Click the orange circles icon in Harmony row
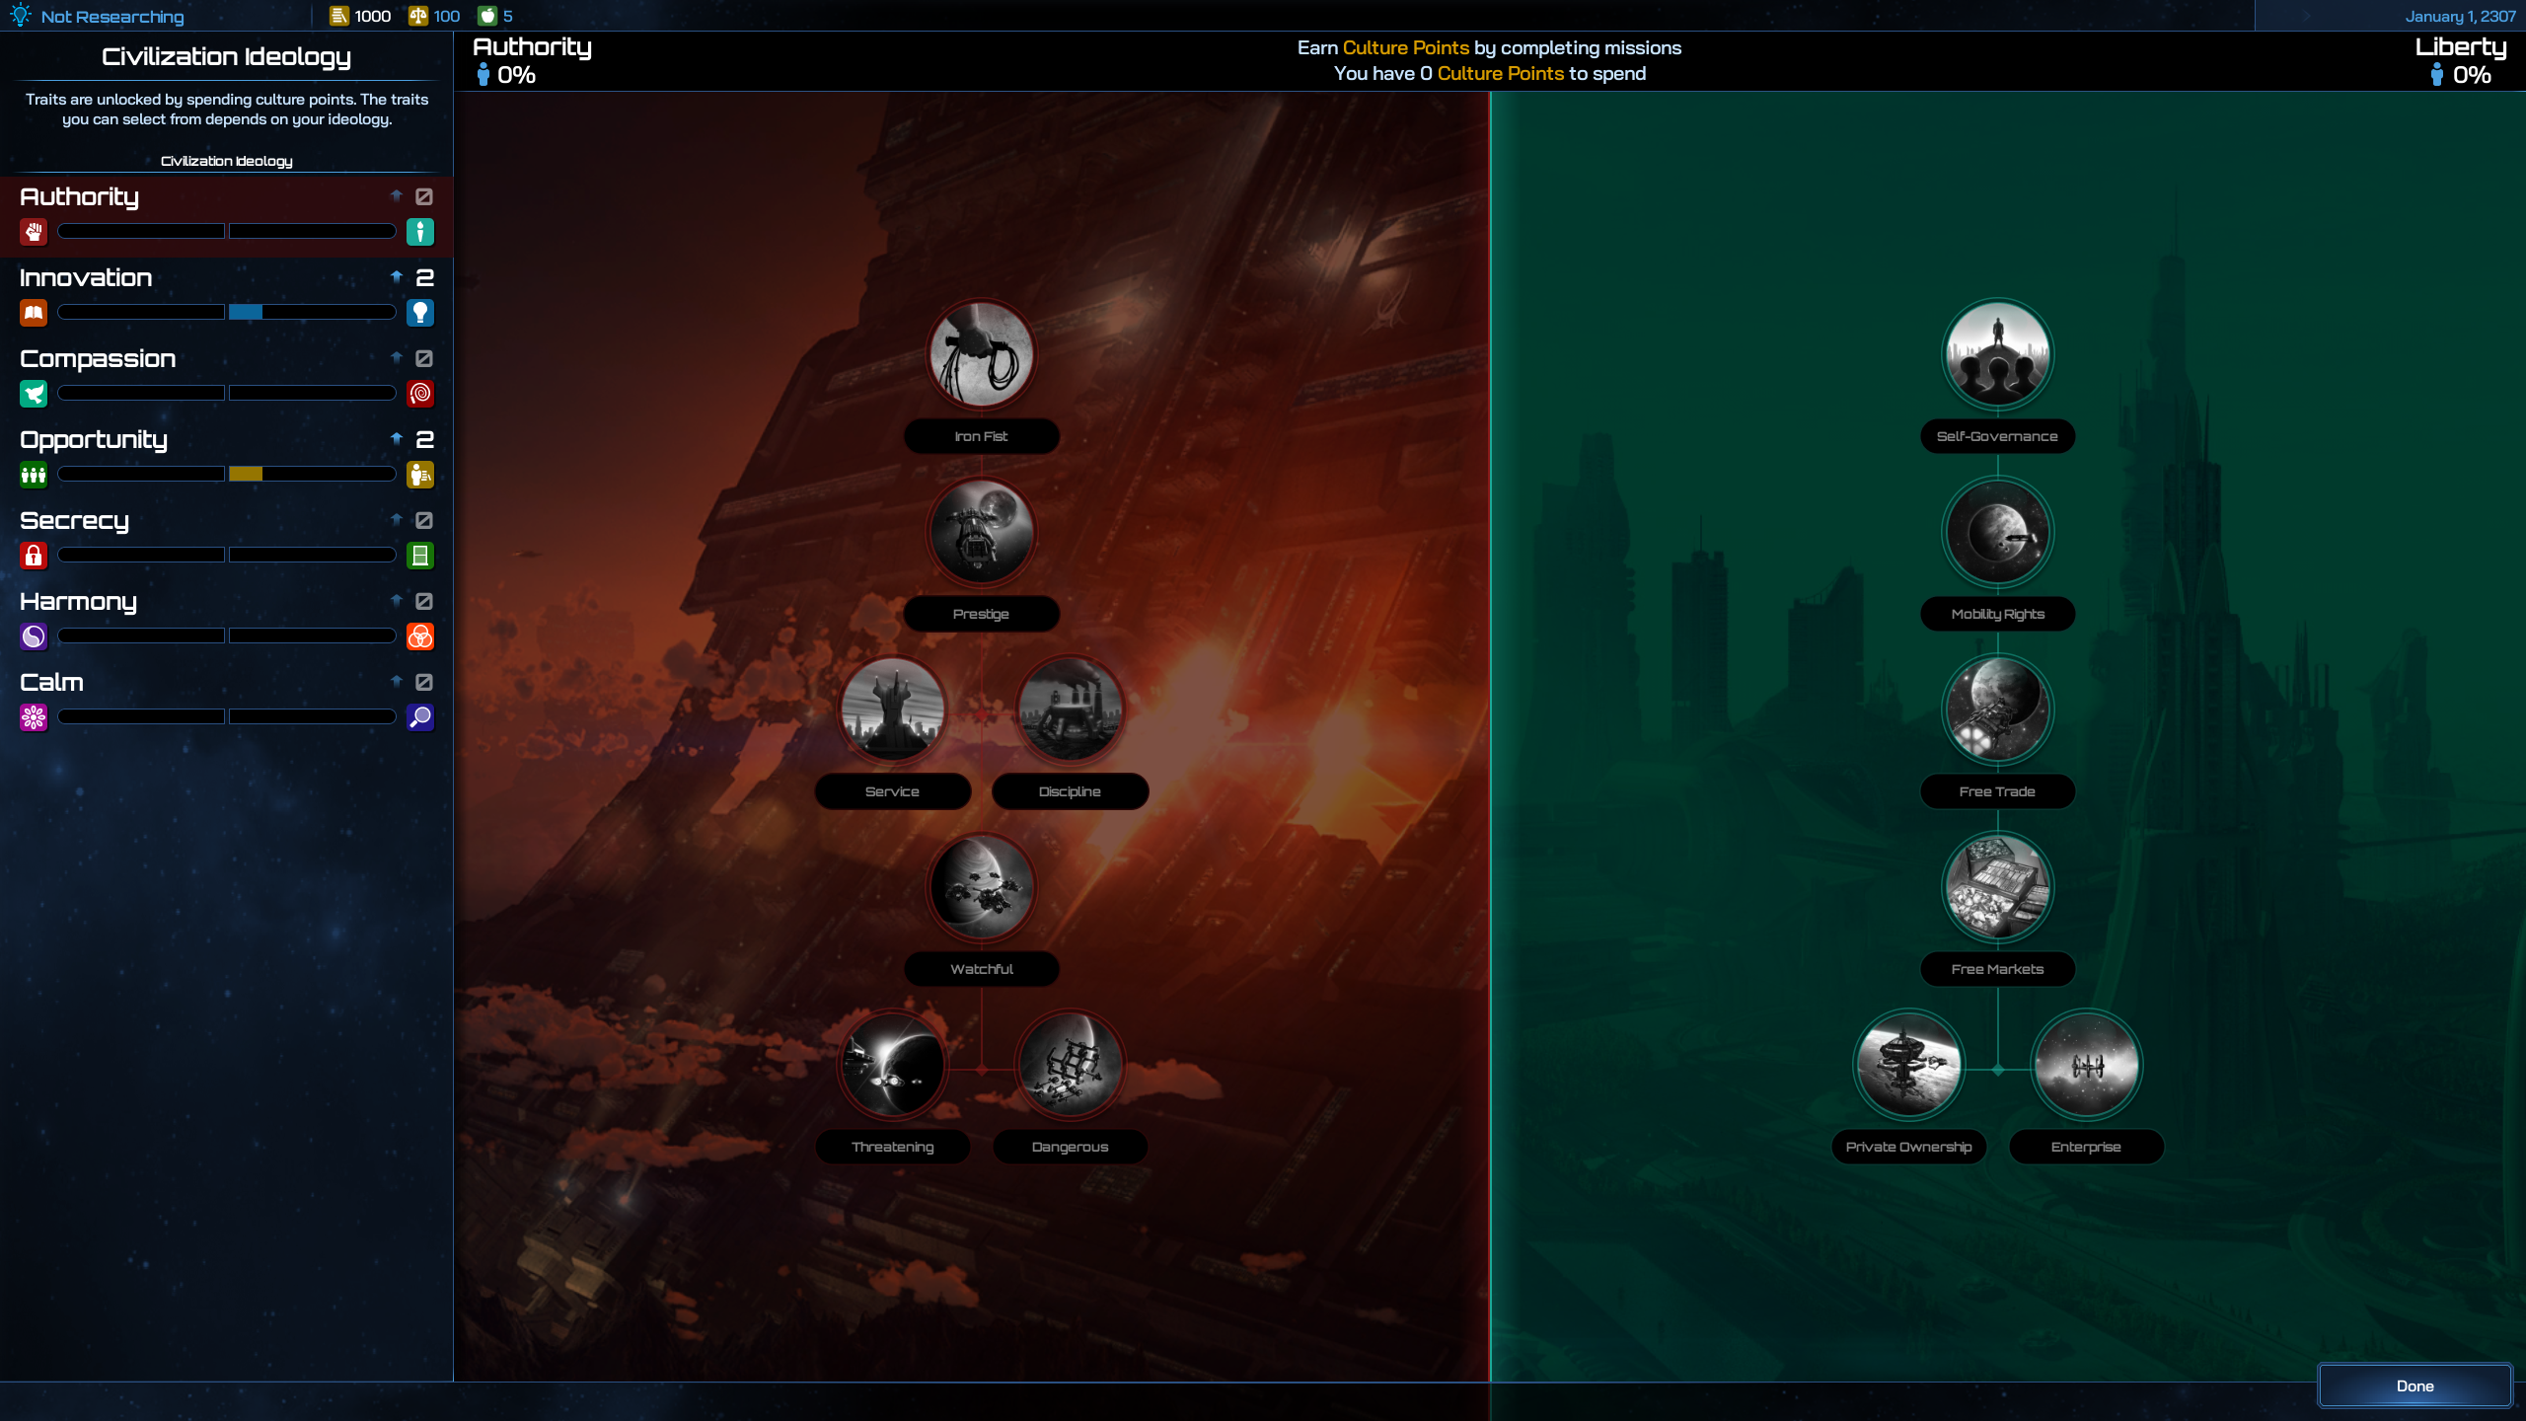The image size is (2526, 1421). click(x=420, y=636)
